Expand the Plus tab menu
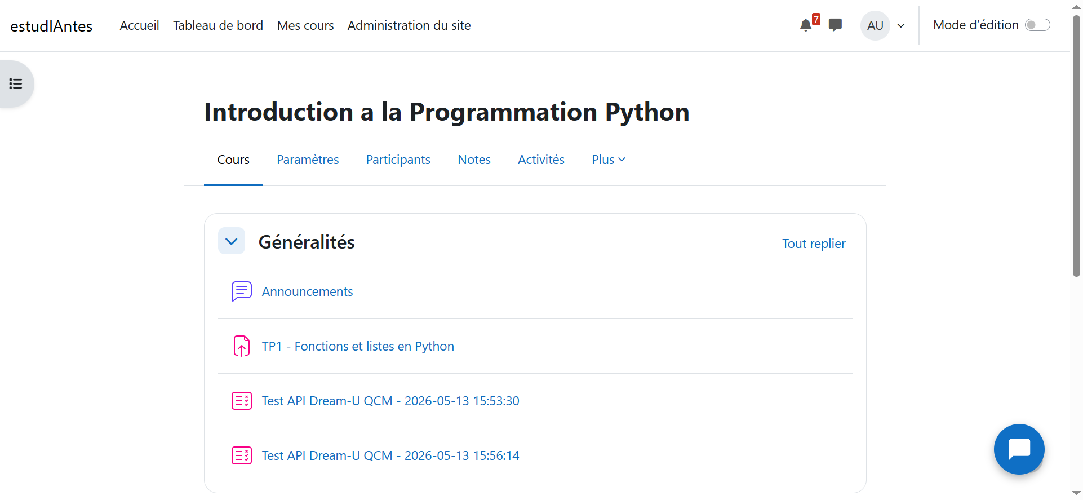Image resolution: width=1083 pixels, height=500 pixels. pyautogui.click(x=609, y=160)
